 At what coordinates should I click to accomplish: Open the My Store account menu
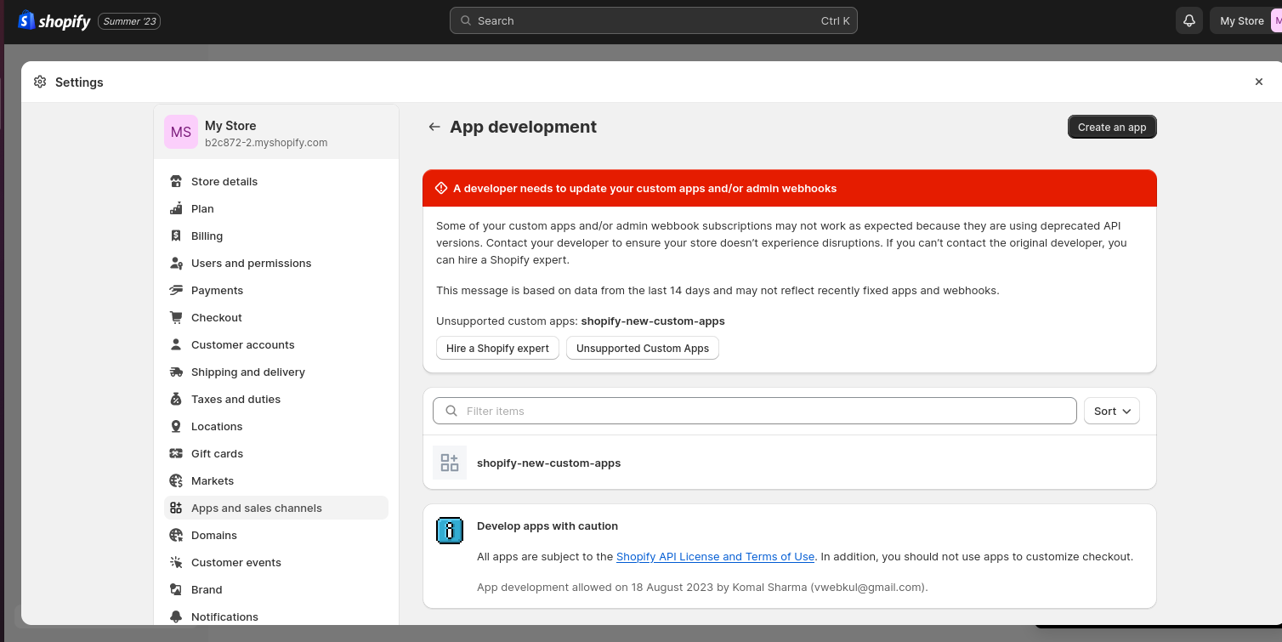tap(1245, 20)
